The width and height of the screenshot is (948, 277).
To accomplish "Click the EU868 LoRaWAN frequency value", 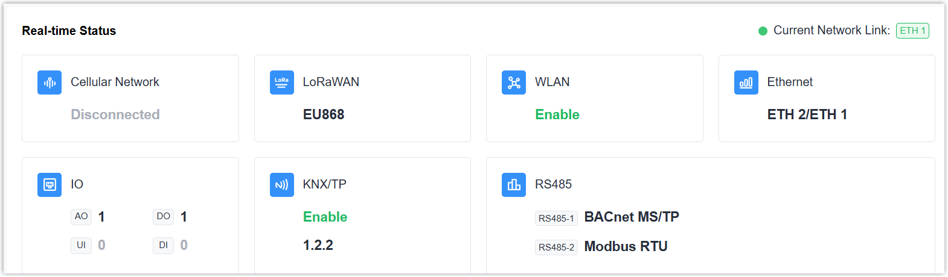I will [324, 114].
